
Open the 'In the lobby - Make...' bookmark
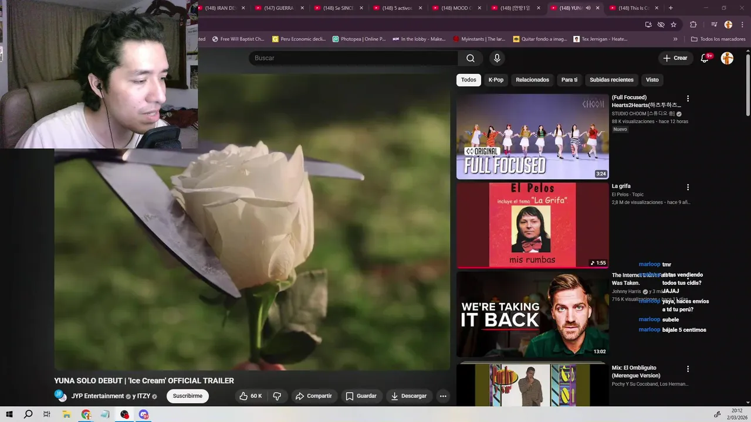(419, 39)
